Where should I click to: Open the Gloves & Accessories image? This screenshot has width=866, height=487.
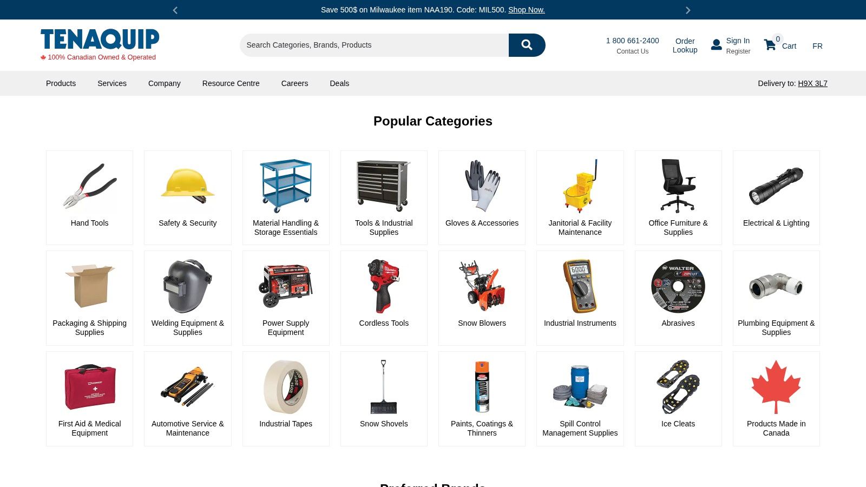(x=482, y=186)
